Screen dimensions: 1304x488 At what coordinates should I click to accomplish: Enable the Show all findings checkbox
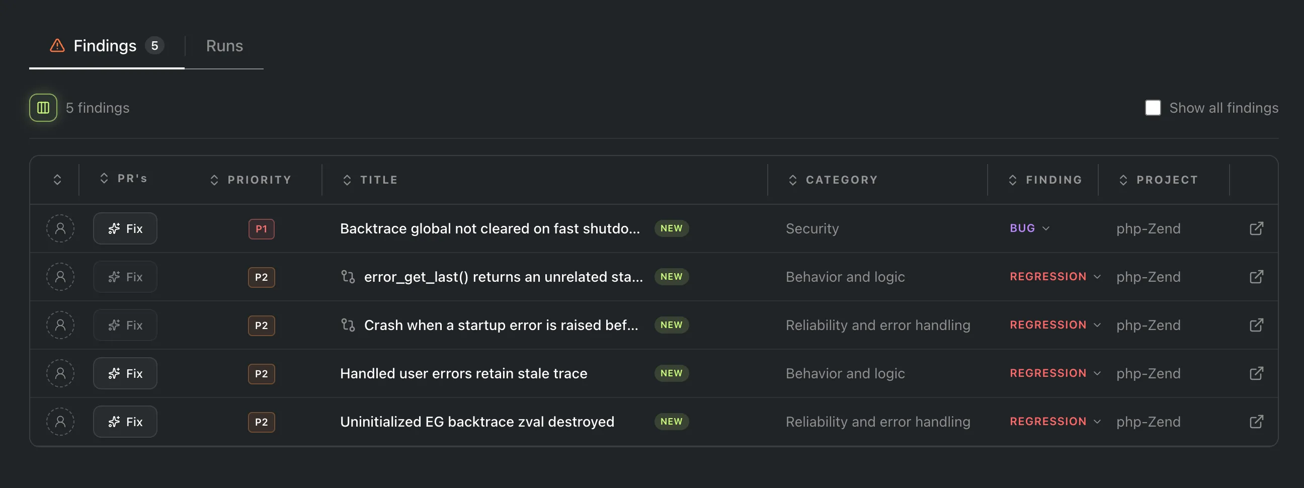[1153, 107]
